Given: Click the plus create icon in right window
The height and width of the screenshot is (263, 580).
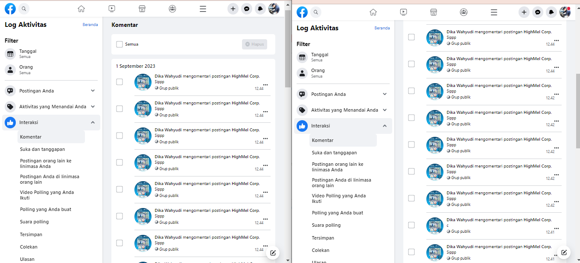Looking at the screenshot, I should (524, 12).
